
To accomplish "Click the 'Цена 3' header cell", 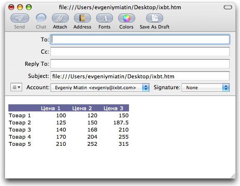I will pos(113,108).
